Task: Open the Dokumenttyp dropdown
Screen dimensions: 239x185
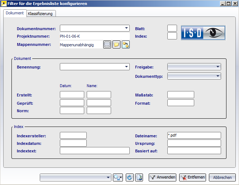Action: coord(218,76)
